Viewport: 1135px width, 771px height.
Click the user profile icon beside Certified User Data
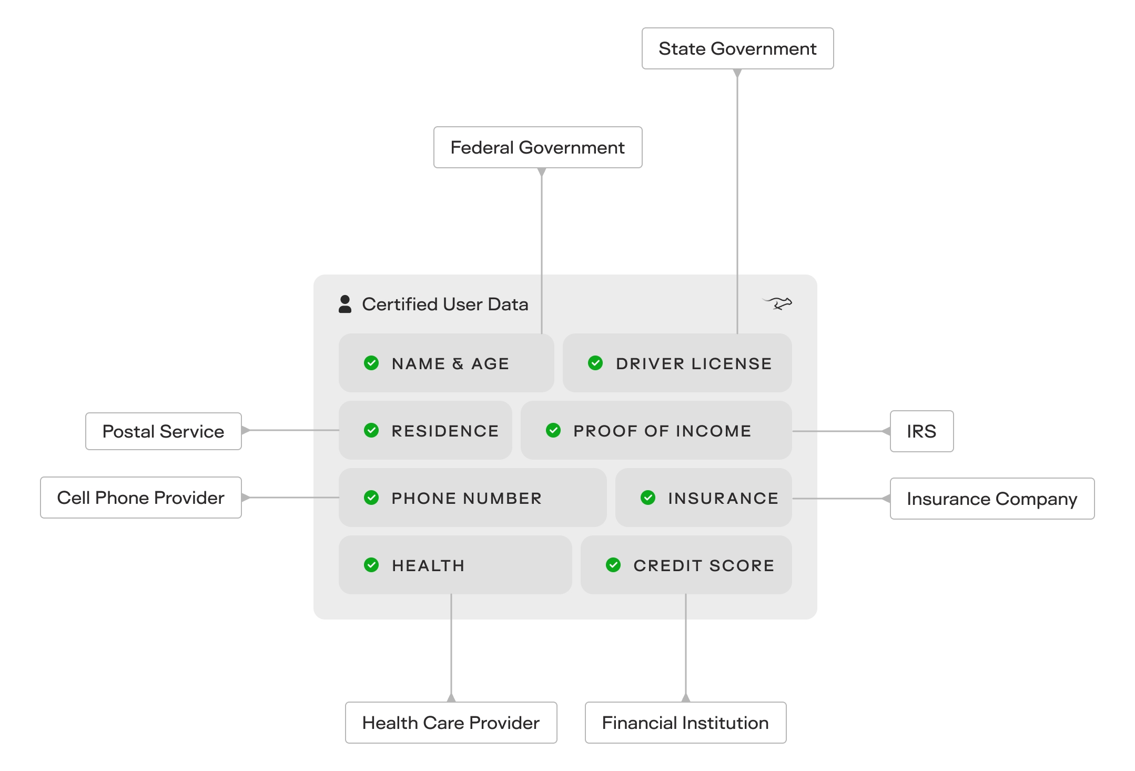[x=345, y=304]
